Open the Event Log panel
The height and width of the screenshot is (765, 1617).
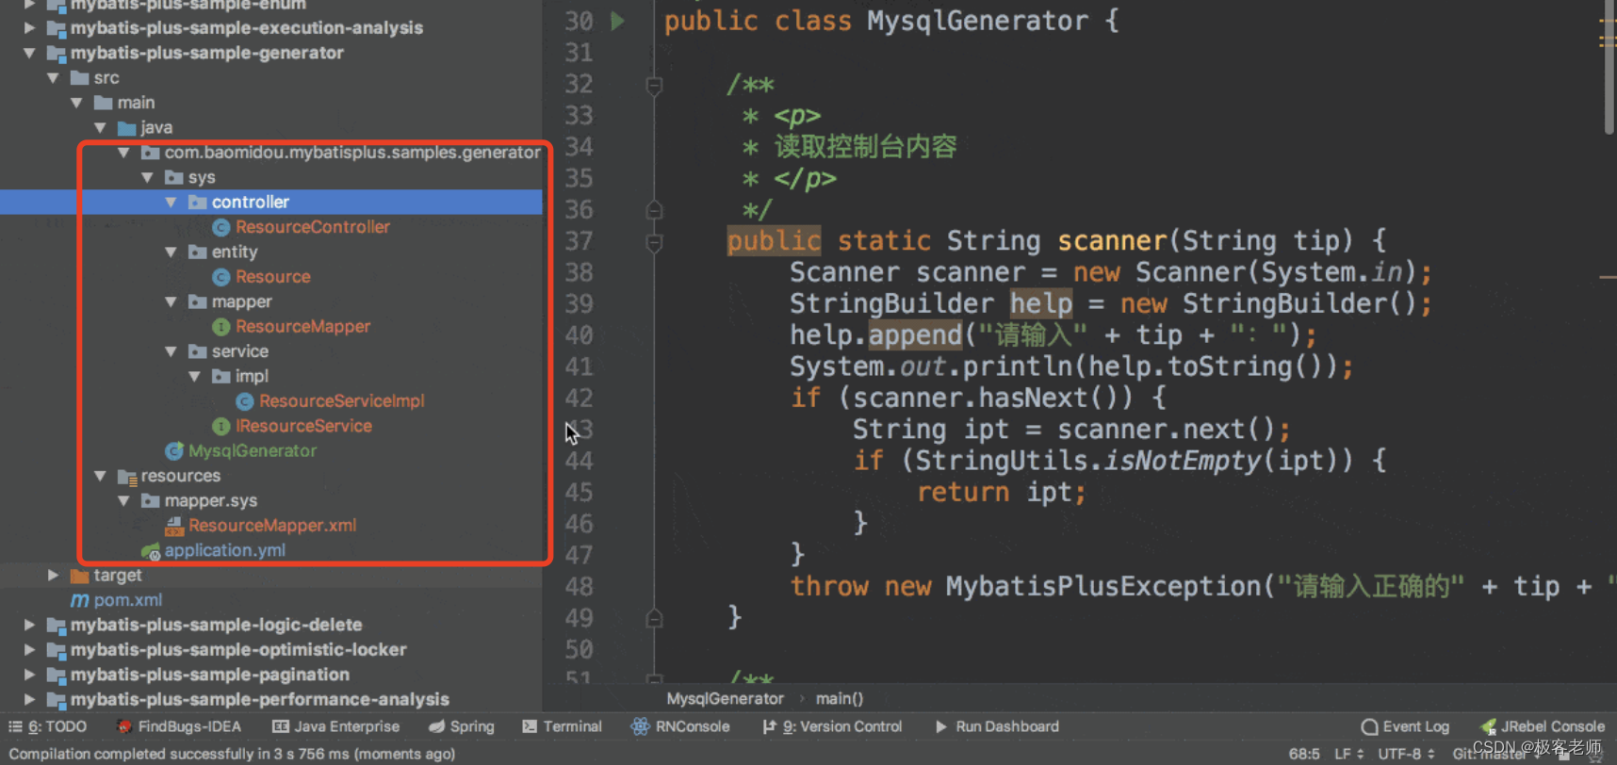point(1405,726)
